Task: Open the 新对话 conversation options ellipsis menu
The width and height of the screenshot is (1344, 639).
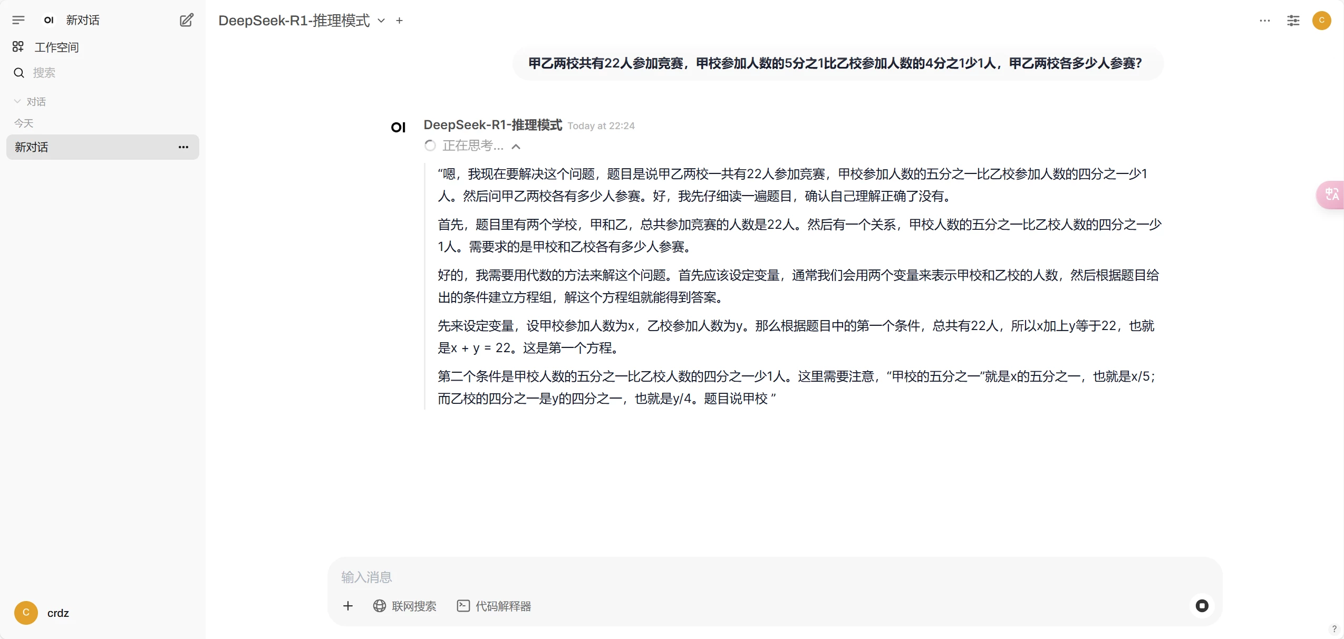Action: [x=183, y=147]
